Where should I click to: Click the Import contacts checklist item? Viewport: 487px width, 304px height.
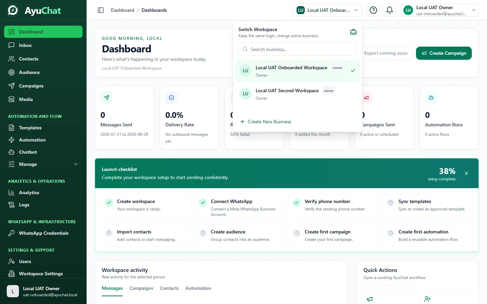146,235
